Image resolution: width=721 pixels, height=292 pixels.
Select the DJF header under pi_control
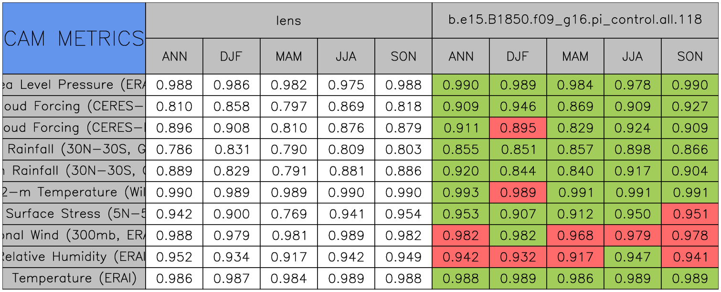click(518, 56)
